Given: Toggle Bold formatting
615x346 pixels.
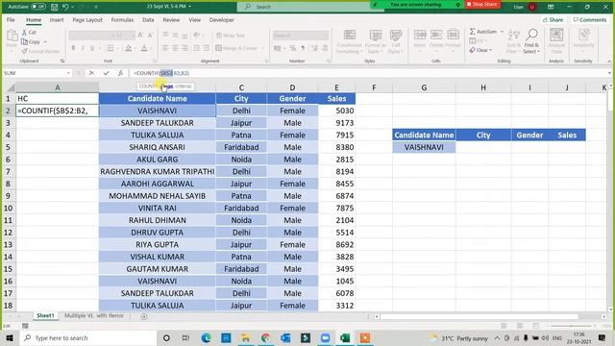Looking at the screenshot, I should click(x=73, y=48).
